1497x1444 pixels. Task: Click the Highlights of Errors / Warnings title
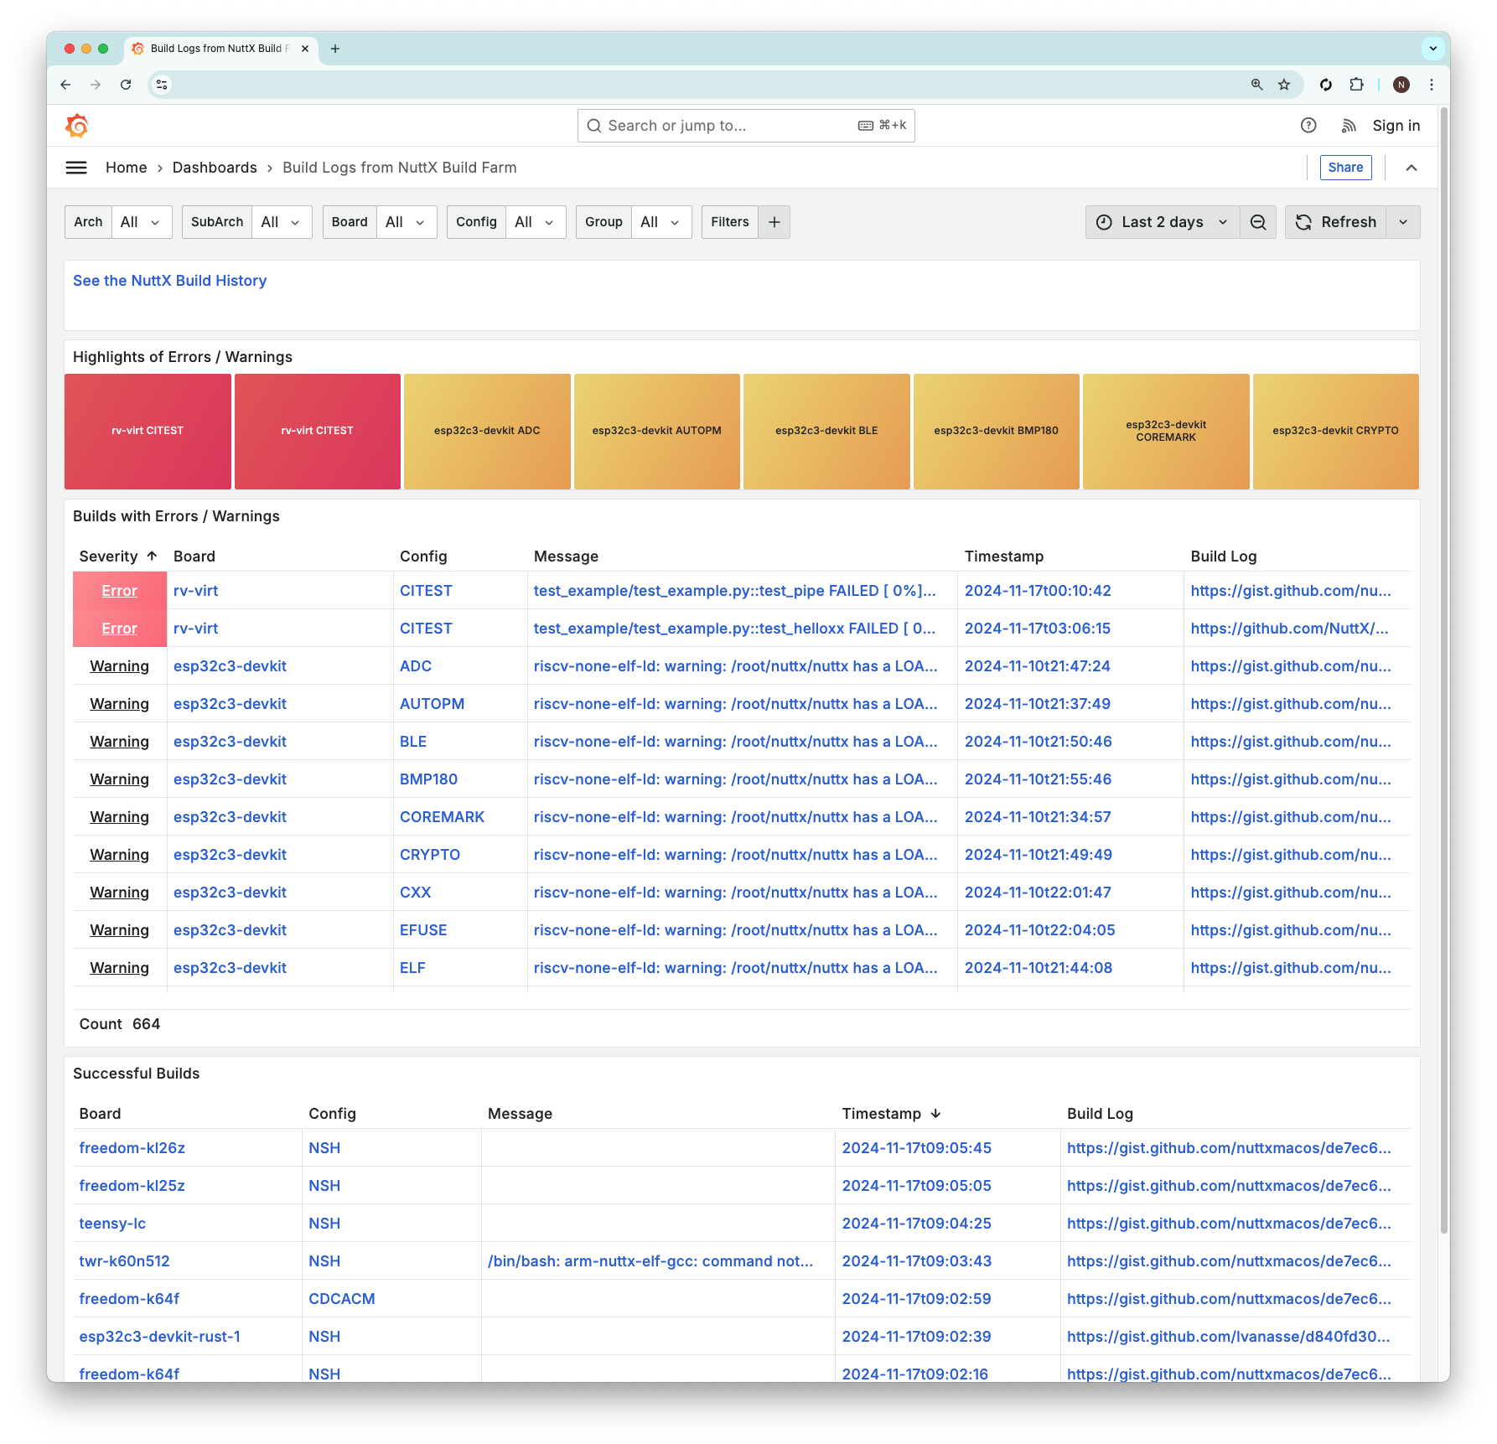[x=183, y=357]
